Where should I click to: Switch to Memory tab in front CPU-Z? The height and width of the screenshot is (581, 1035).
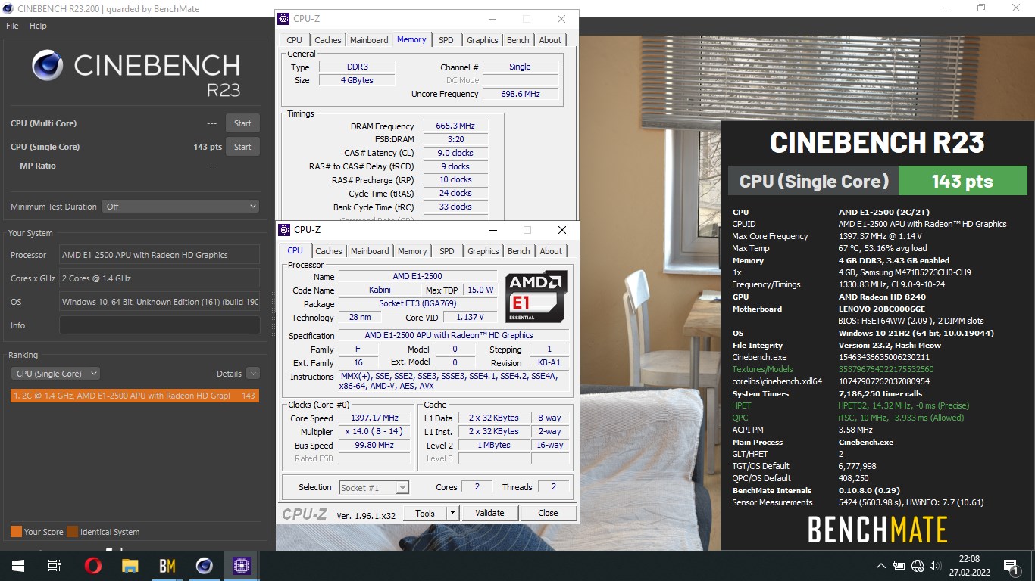[x=412, y=251]
